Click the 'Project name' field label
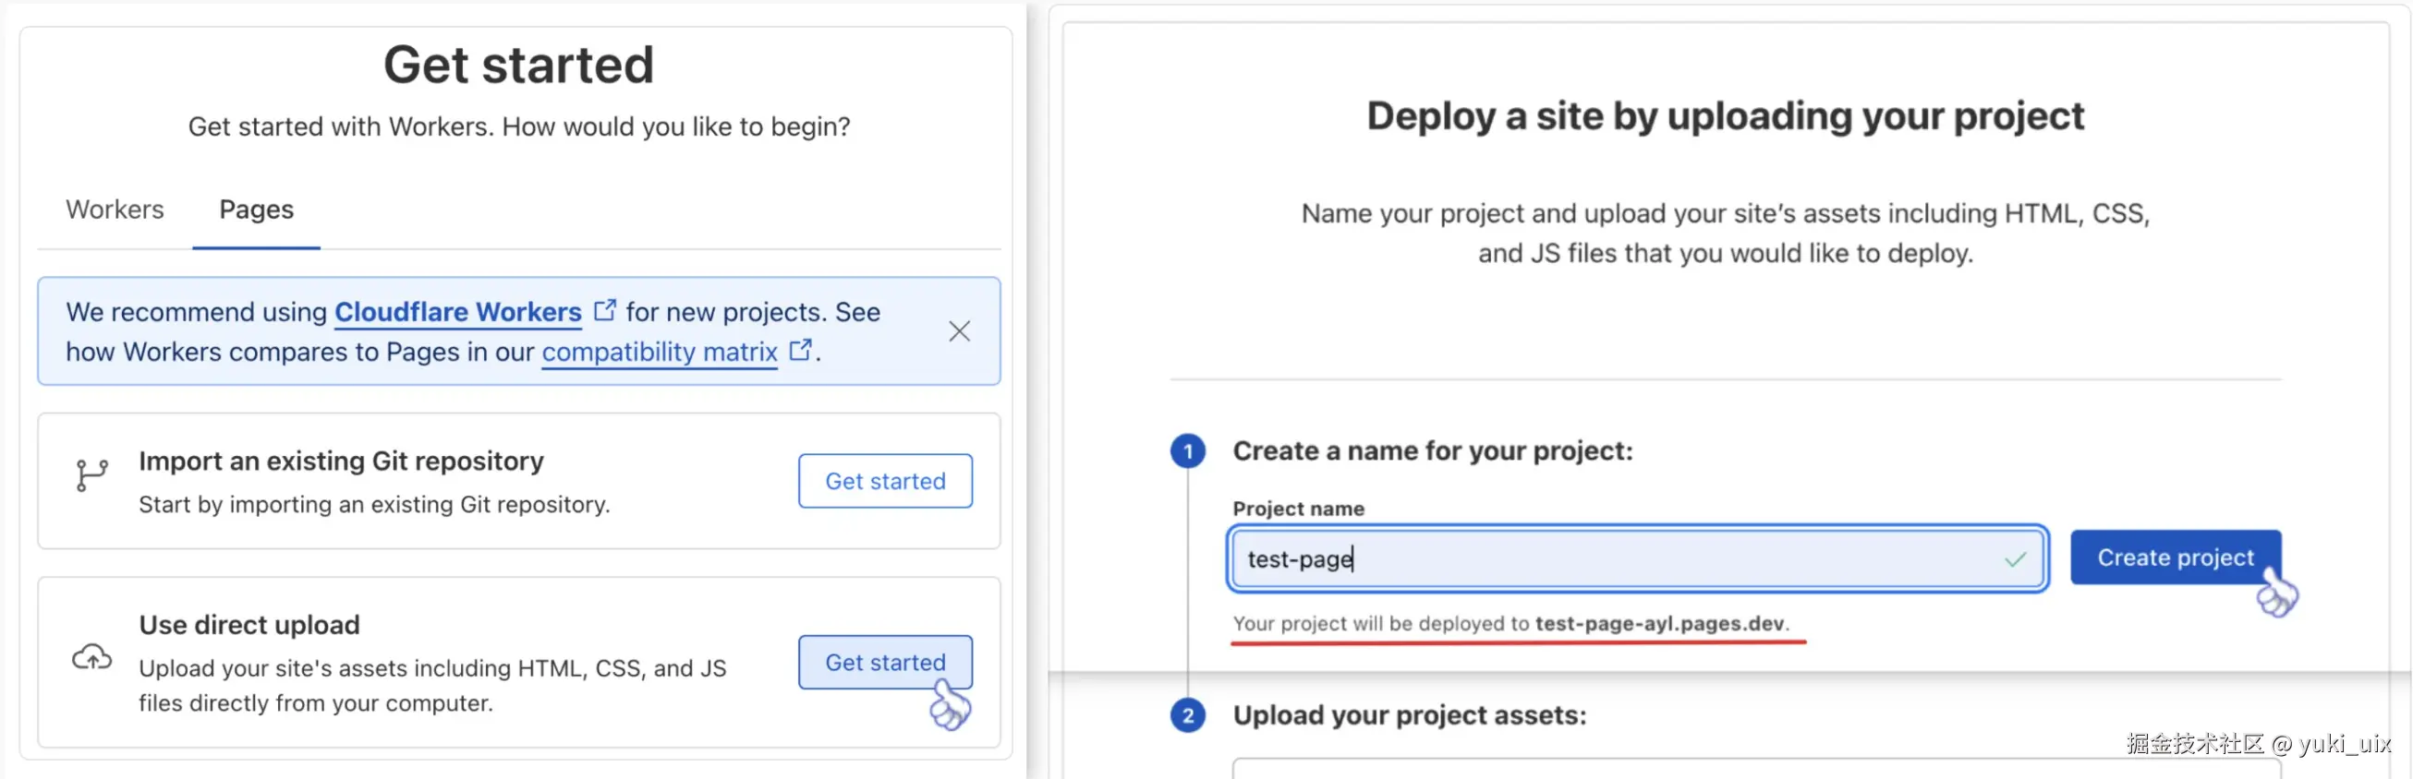 coord(1298,509)
